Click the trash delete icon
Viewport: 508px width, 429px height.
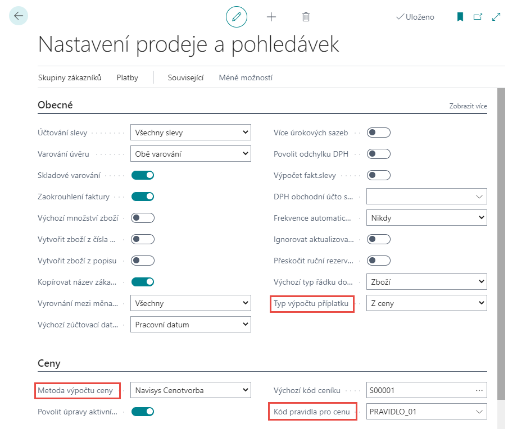tap(306, 17)
